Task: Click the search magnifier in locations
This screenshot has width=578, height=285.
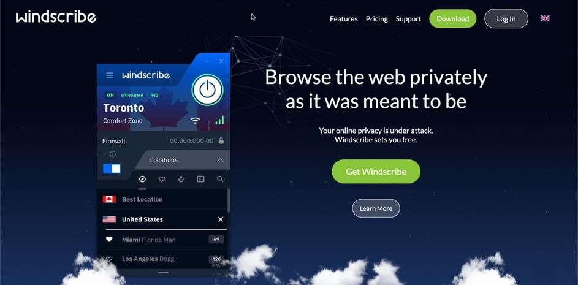Action: [x=220, y=179]
